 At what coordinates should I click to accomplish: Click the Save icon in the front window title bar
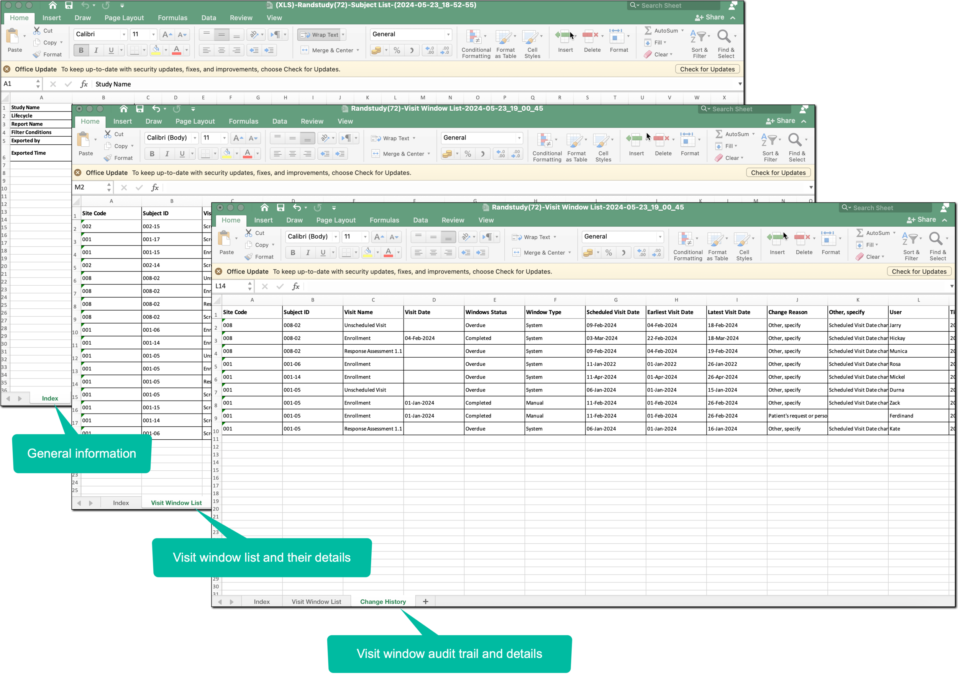[281, 208]
